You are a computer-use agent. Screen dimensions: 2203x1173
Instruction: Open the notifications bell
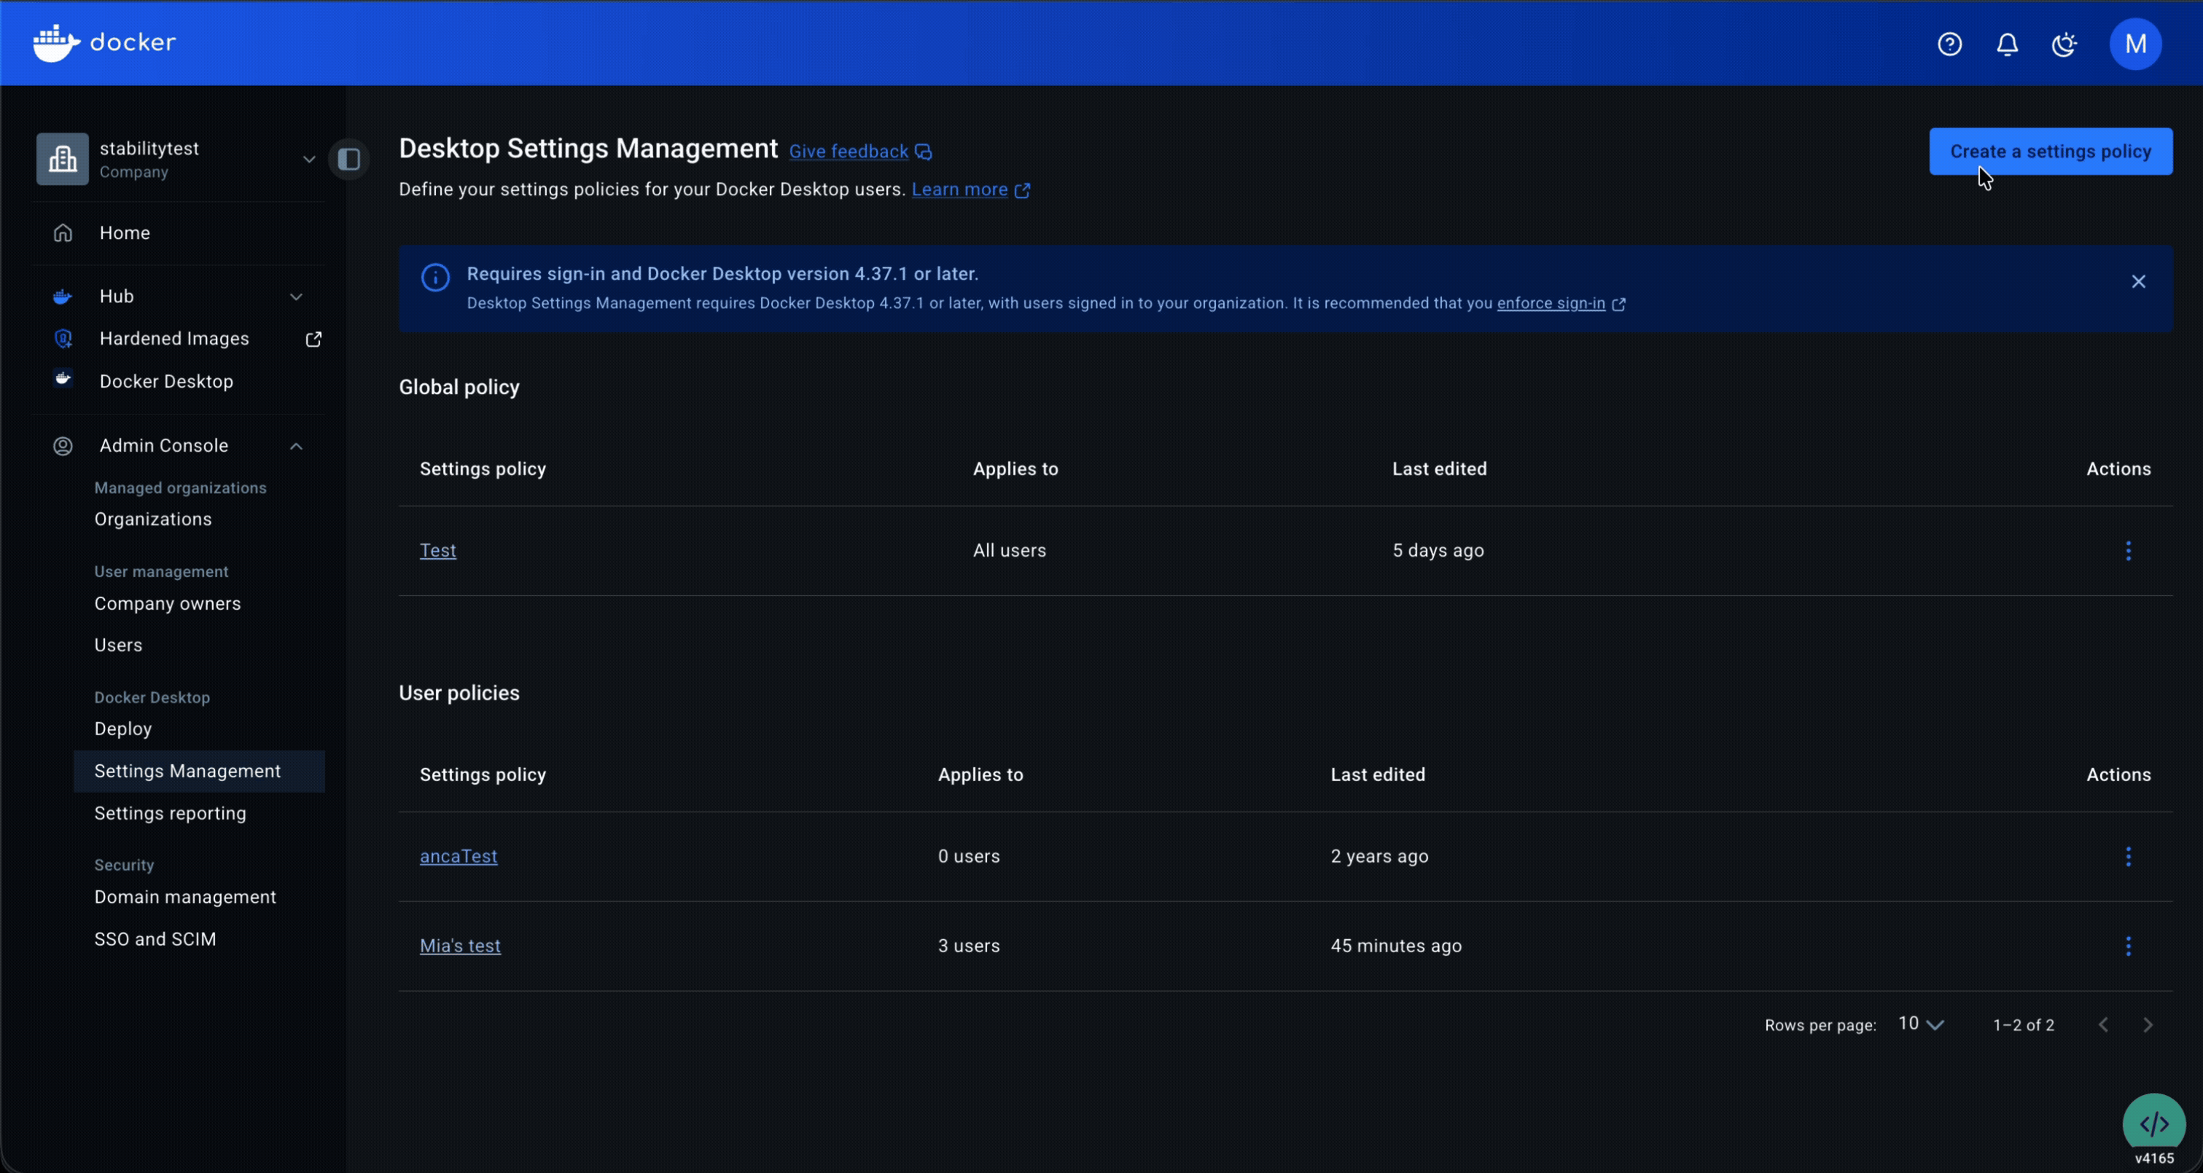2007,44
